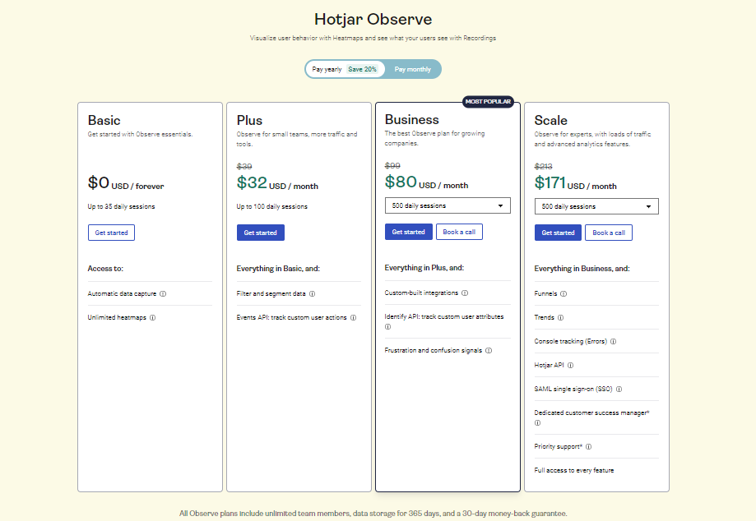This screenshot has height=521, width=756.
Task: Click info icon next to Custom-built integrations
Action: (x=465, y=293)
